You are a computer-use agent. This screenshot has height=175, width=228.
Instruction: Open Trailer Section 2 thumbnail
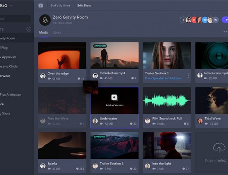[114, 146]
